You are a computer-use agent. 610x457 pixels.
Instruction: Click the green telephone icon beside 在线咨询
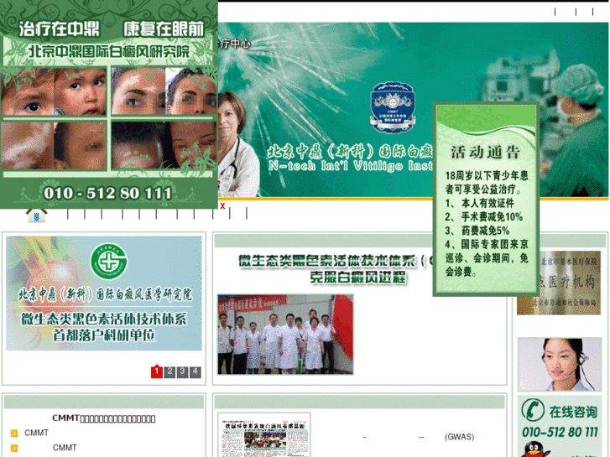[533, 409]
